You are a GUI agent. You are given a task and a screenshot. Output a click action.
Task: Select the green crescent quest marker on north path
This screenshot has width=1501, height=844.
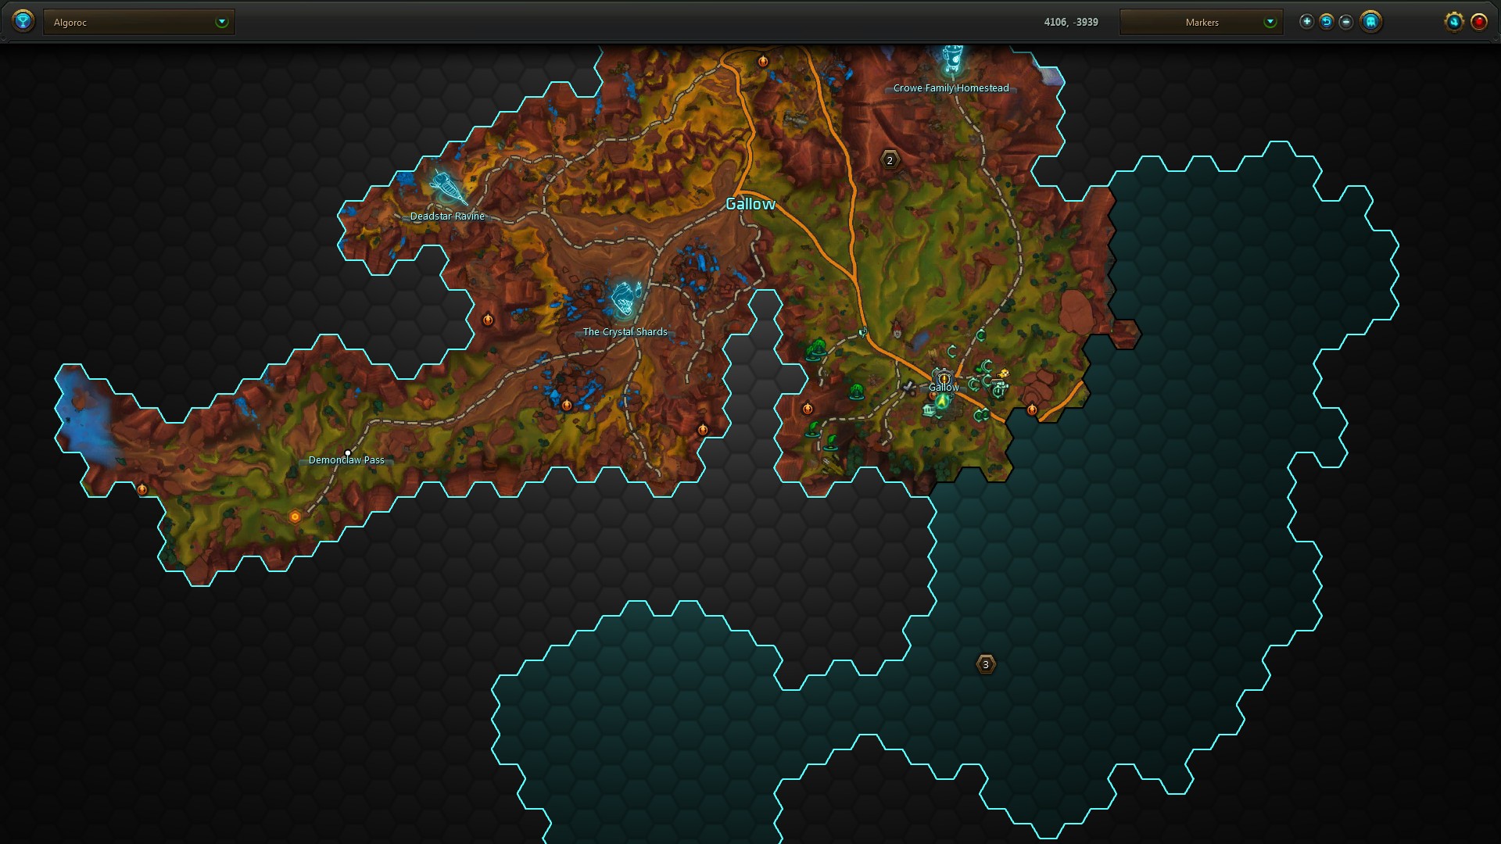tap(981, 334)
